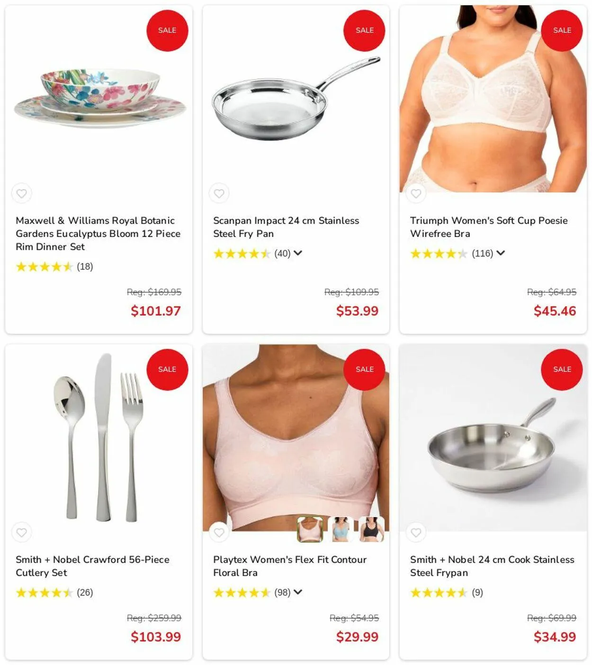
Task: Pick black color variant thumbnail of Playtex bra
Action: pyautogui.click(x=371, y=529)
